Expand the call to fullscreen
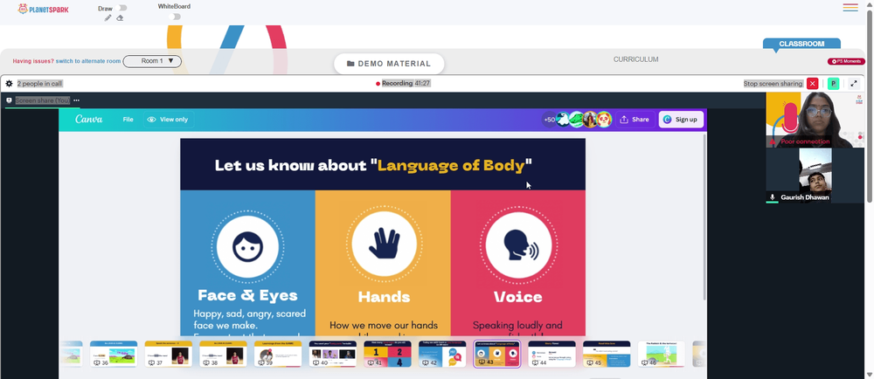 pyautogui.click(x=853, y=84)
